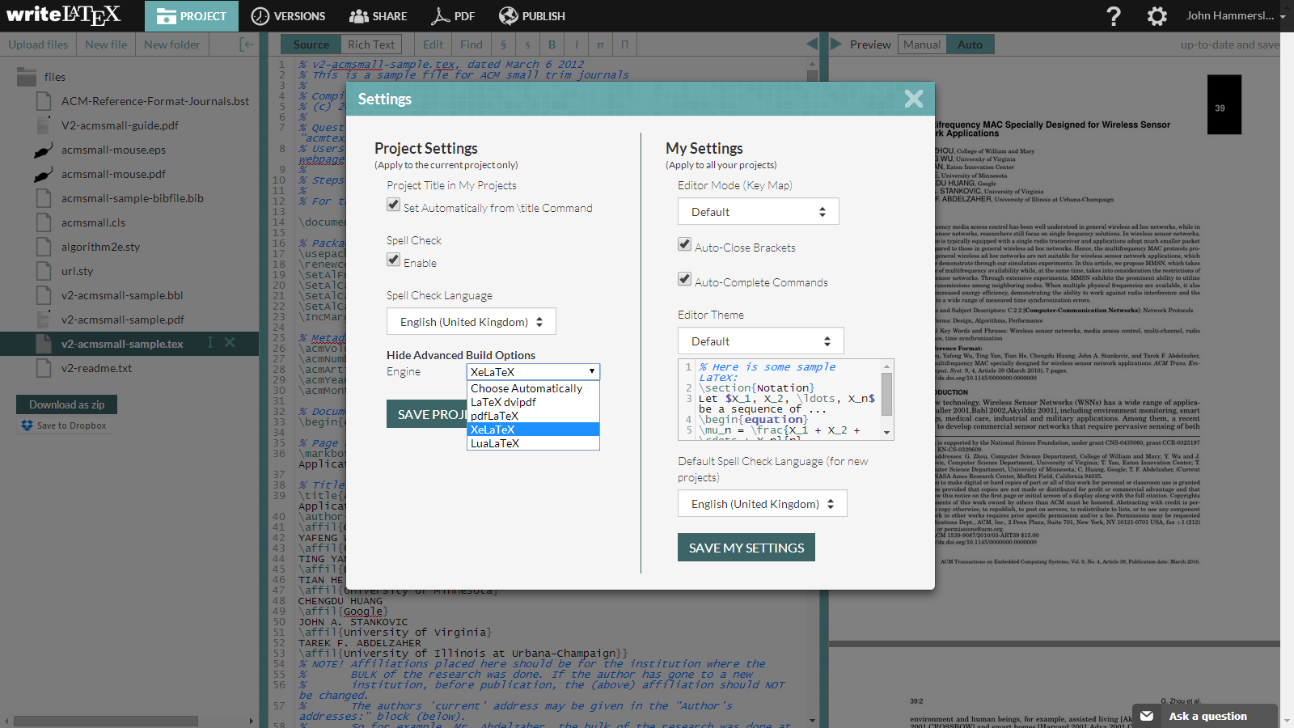Screen dimensions: 1294x728
Task: Click New file
Action: (106, 44)
